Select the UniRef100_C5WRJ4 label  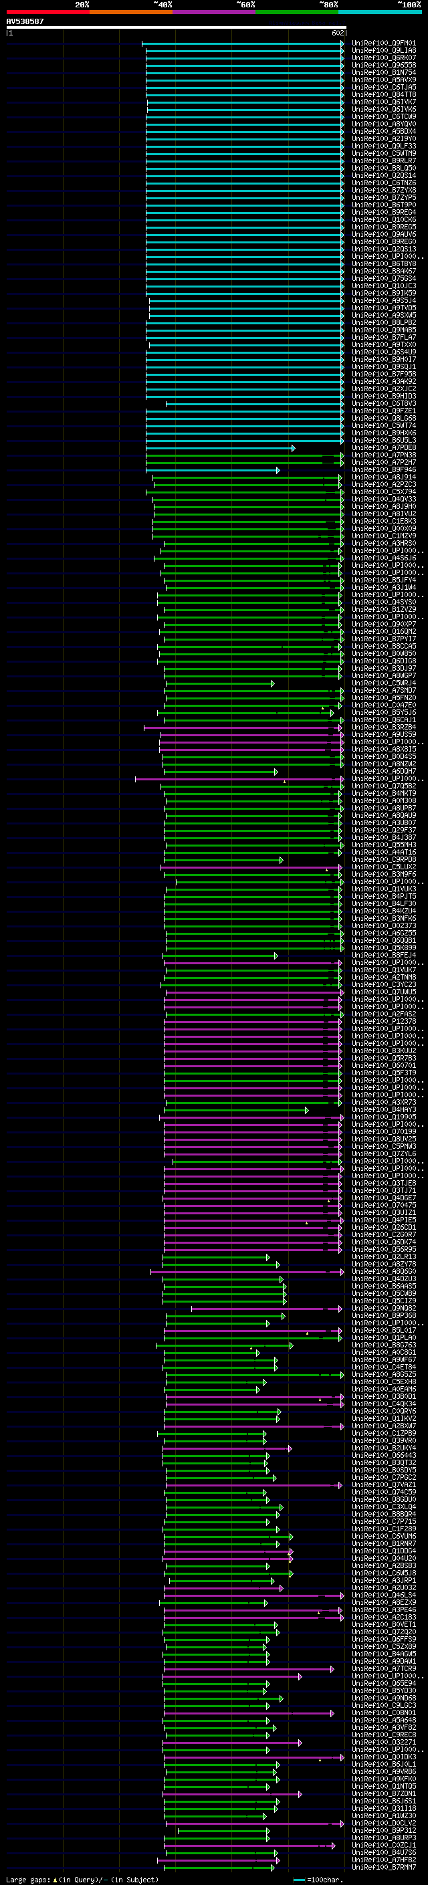point(383,683)
